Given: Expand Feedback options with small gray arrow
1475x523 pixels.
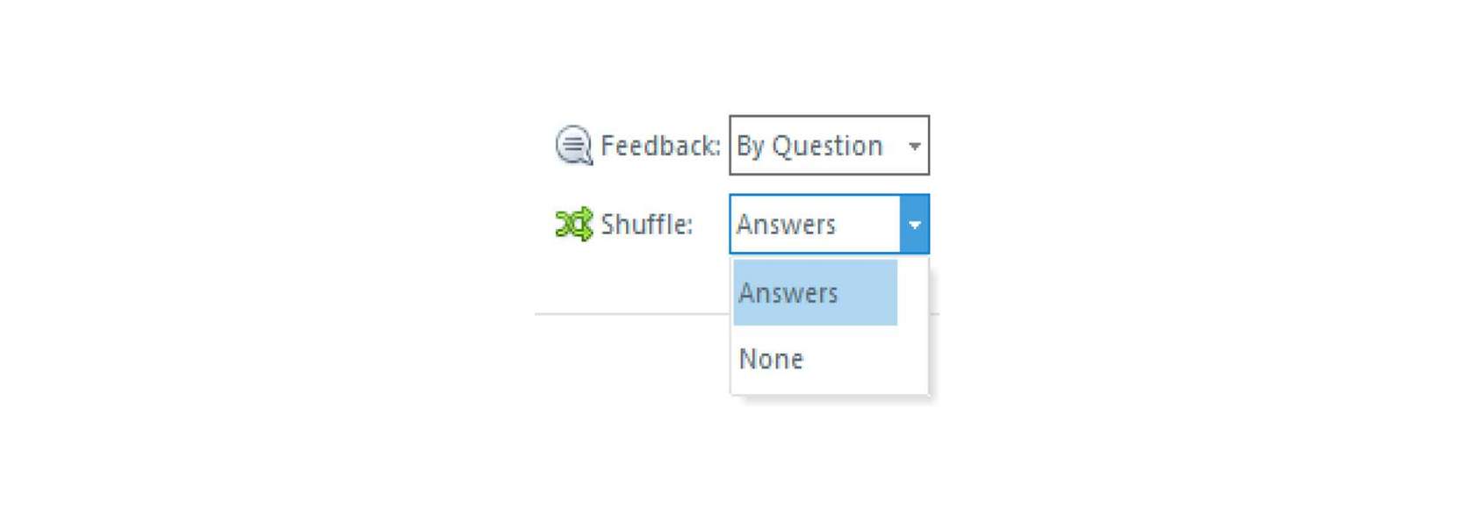Looking at the screenshot, I should point(914,146).
